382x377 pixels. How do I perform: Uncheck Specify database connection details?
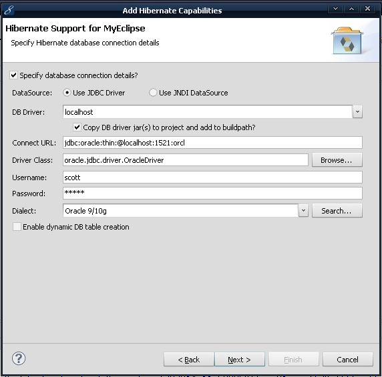coord(13,75)
